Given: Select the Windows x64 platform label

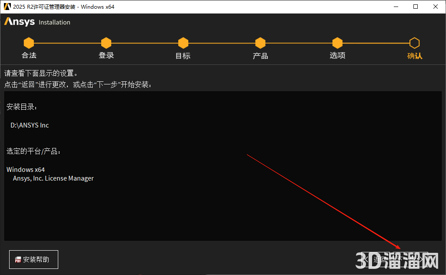Looking at the screenshot, I should 26,169.
